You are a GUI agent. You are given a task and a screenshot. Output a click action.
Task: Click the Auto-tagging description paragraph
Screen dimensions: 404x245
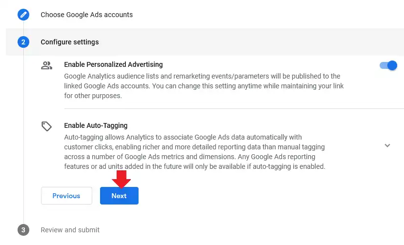point(195,152)
